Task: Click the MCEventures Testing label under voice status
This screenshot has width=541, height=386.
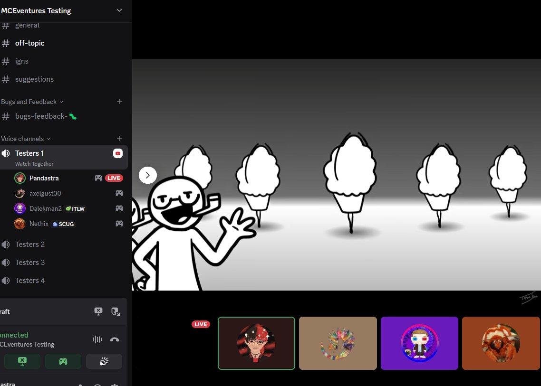Action: coord(27,344)
